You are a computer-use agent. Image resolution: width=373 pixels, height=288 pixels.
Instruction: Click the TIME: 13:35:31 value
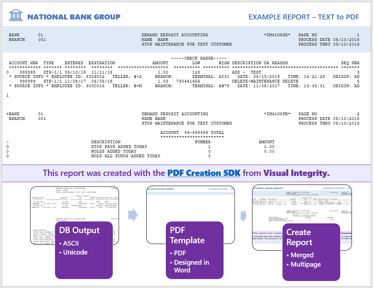[306, 86]
